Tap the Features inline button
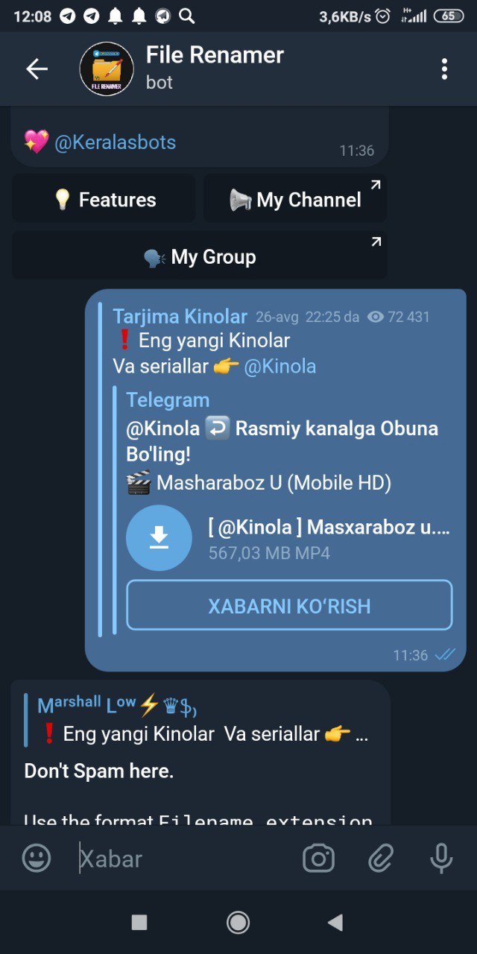 pos(104,199)
